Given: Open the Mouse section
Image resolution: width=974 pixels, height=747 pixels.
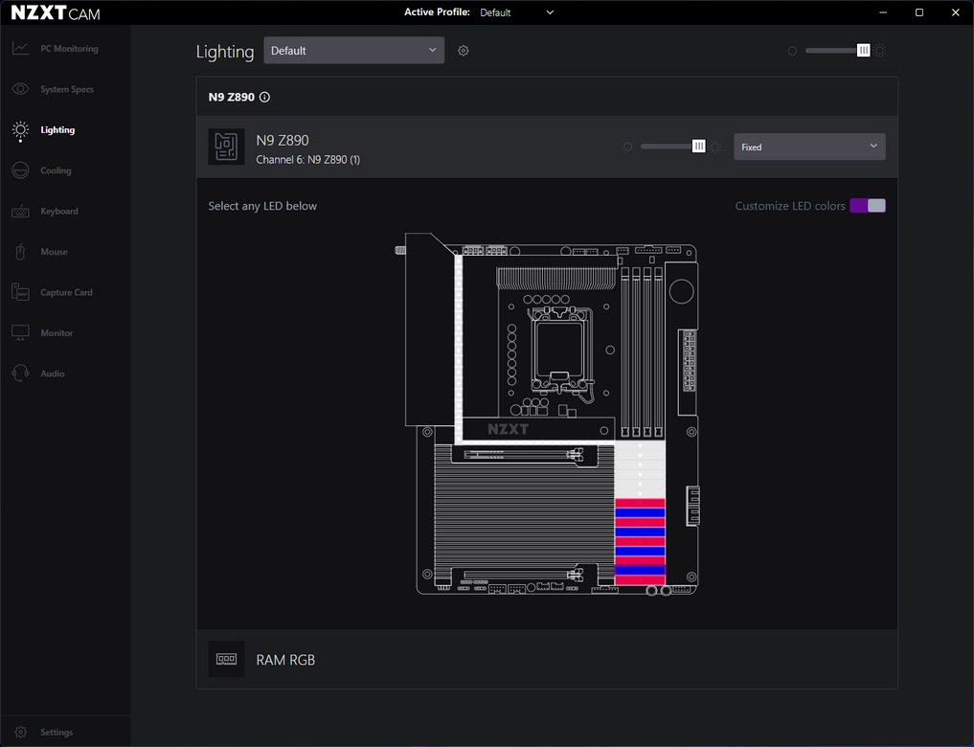Looking at the screenshot, I should [x=54, y=252].
